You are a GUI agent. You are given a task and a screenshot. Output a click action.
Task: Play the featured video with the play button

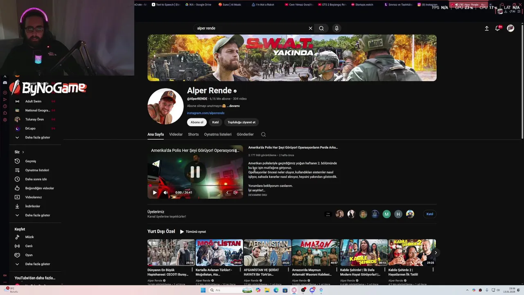click(155, 193)
